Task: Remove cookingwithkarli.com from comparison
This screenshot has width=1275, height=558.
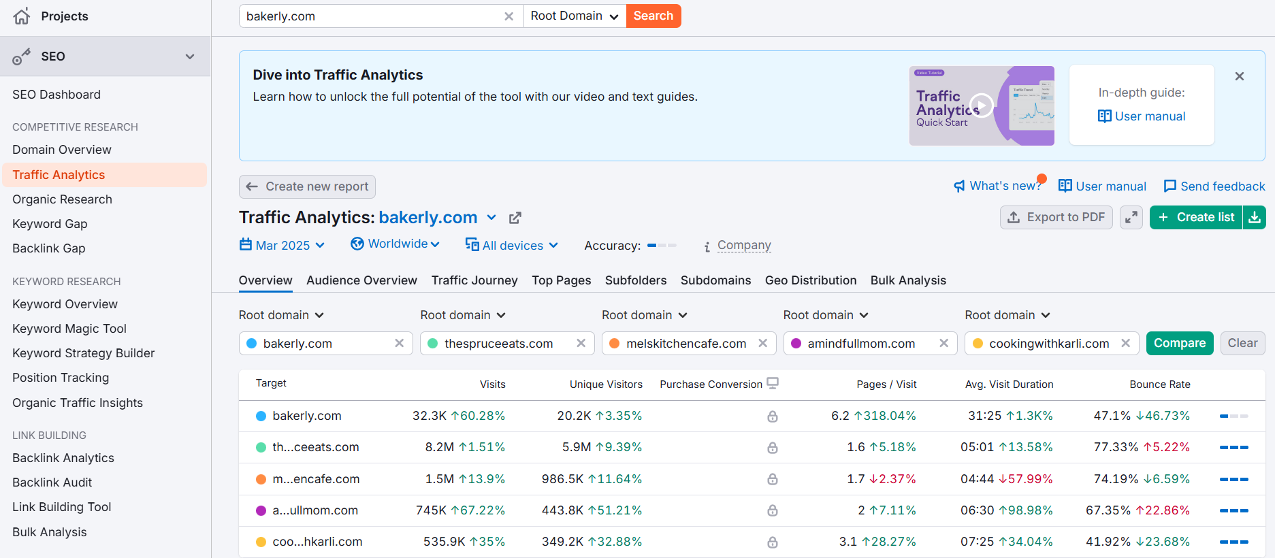Action: [1126, 344]
